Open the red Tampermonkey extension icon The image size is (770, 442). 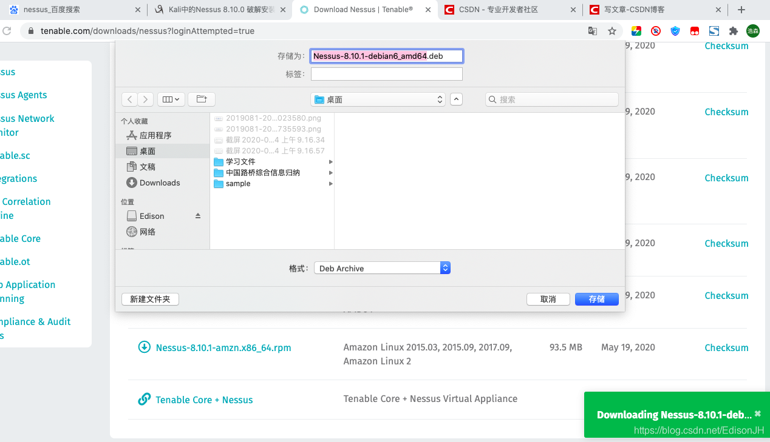[695, 31]
